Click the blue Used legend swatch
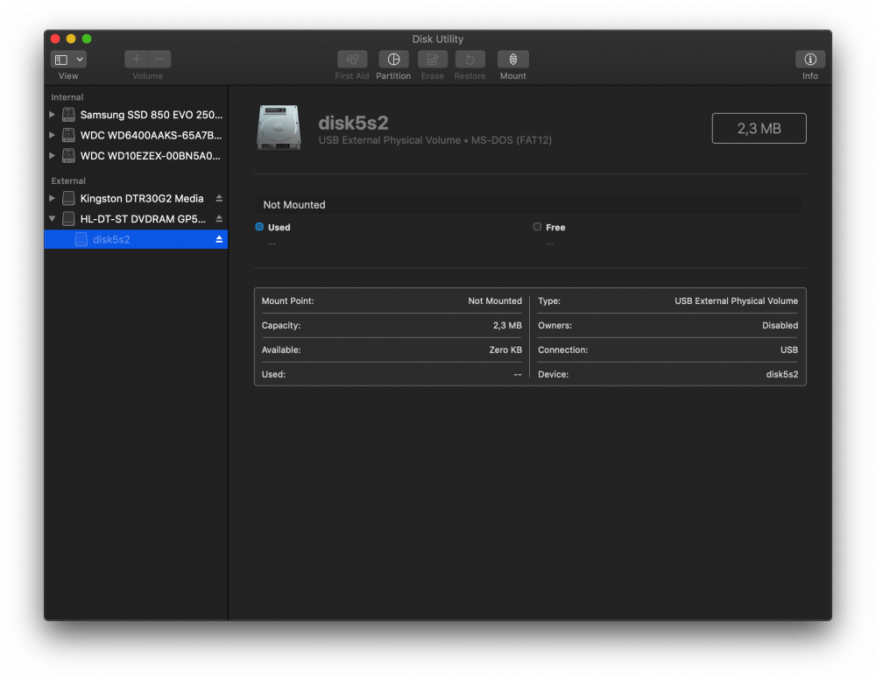 [x=259, y=227]
